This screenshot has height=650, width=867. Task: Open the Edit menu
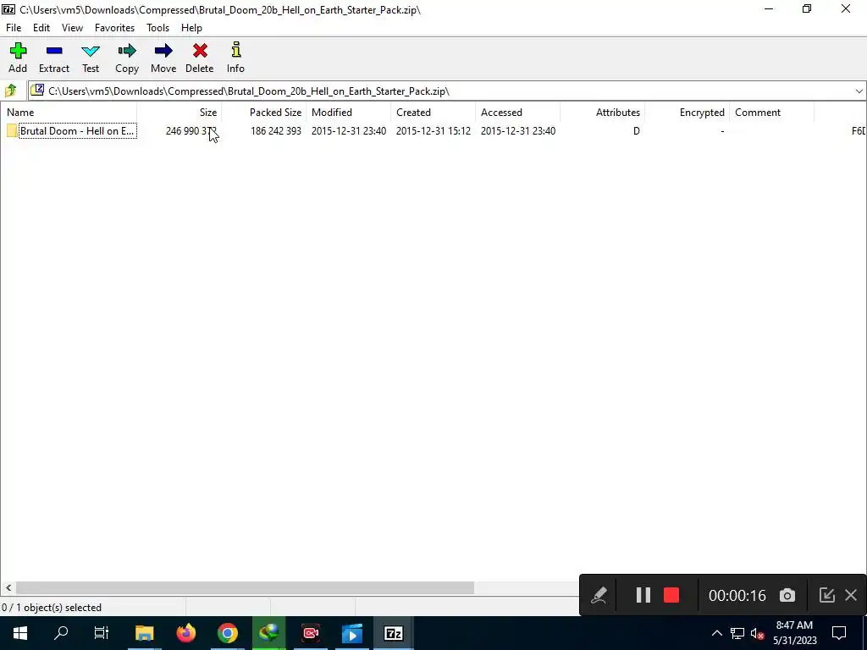(41, 28)
